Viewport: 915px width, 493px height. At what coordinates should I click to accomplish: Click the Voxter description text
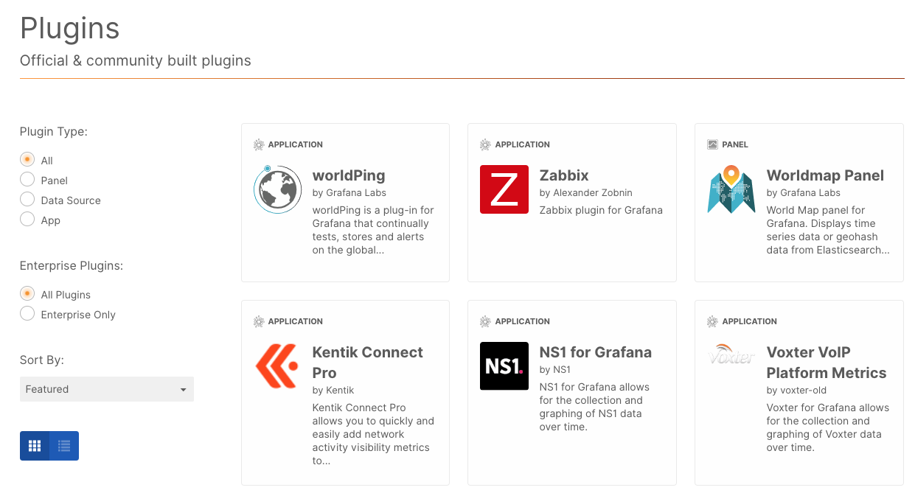pos(828,427)
